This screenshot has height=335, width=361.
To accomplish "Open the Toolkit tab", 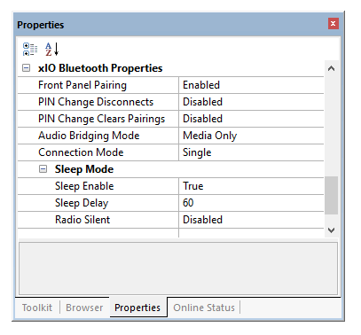I will point(37,308).
